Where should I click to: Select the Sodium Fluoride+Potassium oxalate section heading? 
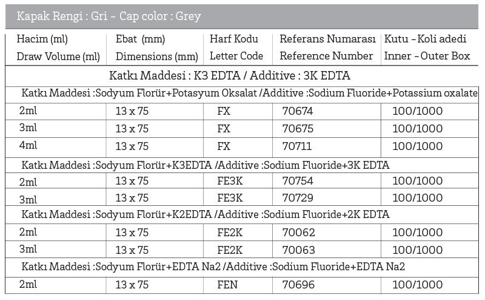tap(249, 94)
